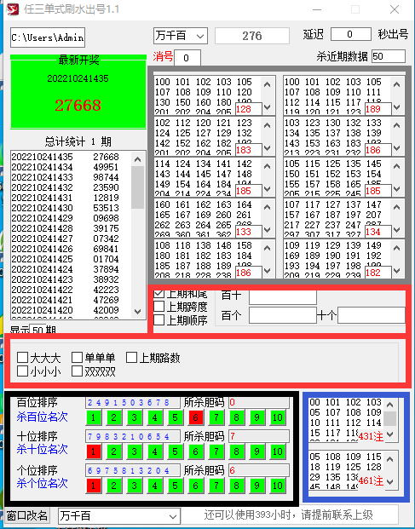This screenshot has width=415, height=529.
Task: Select rank 3 in 杀个位名次 row
Action: point(135,486)
